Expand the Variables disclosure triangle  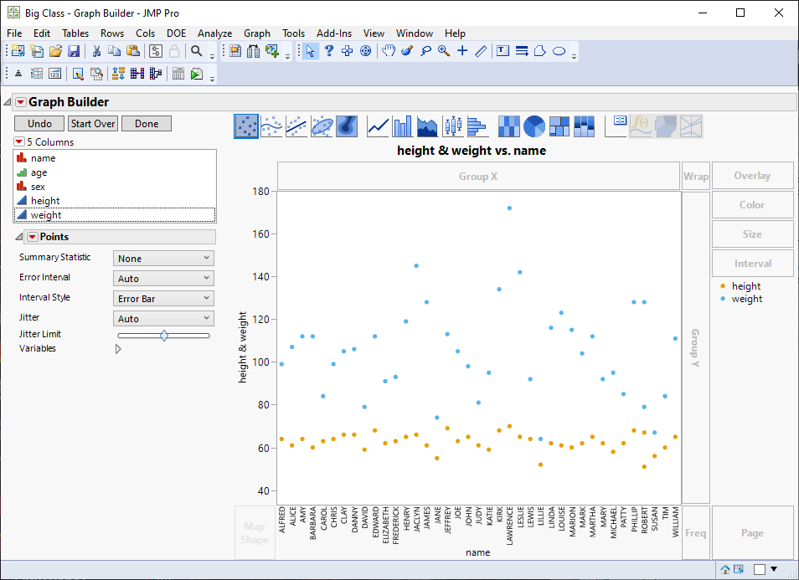click(x=118, y=348)
